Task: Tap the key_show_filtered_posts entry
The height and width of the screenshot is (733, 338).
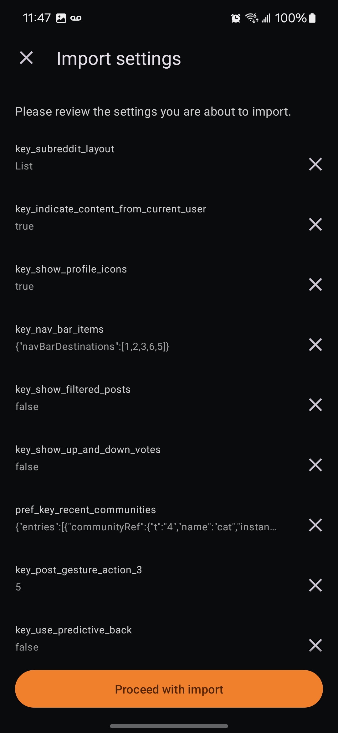Action: [x=153, y=398]
